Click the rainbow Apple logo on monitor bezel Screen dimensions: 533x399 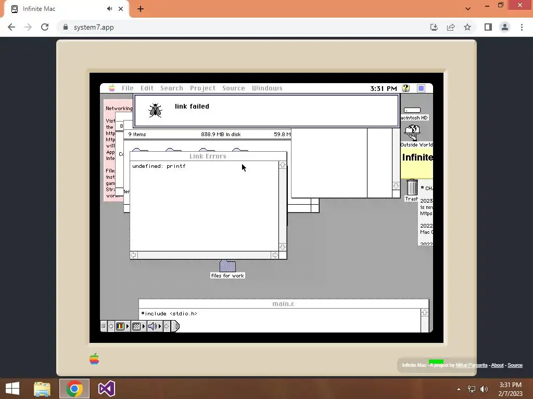coord(94,359)
